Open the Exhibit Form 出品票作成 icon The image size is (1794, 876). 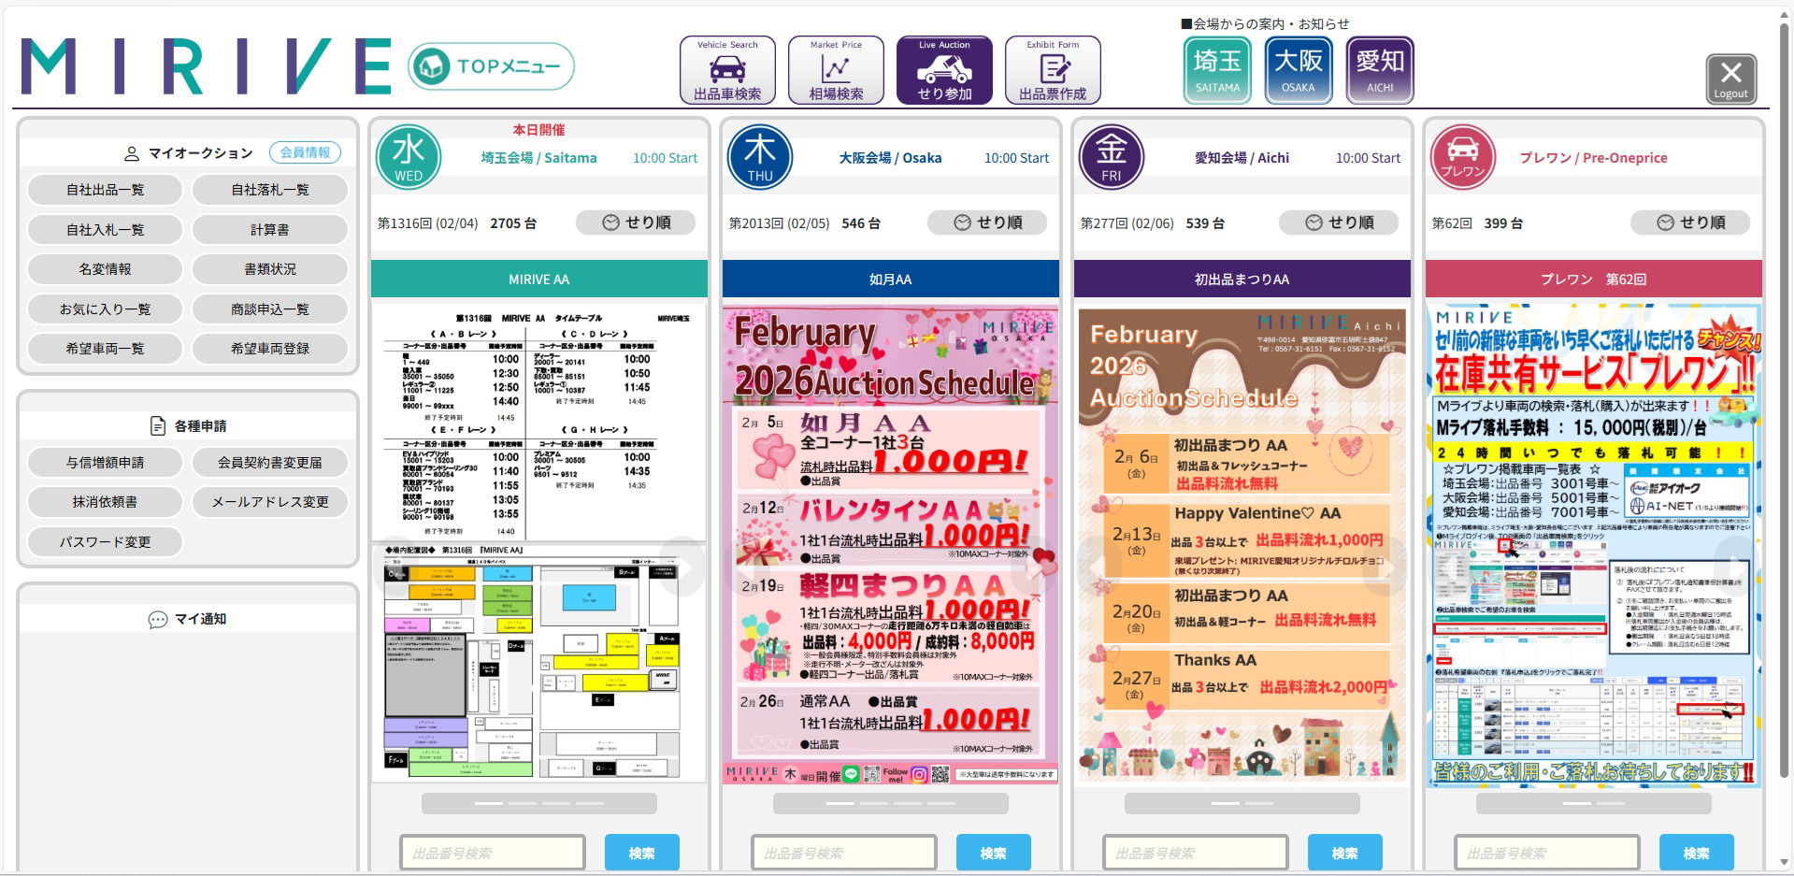1053,70
